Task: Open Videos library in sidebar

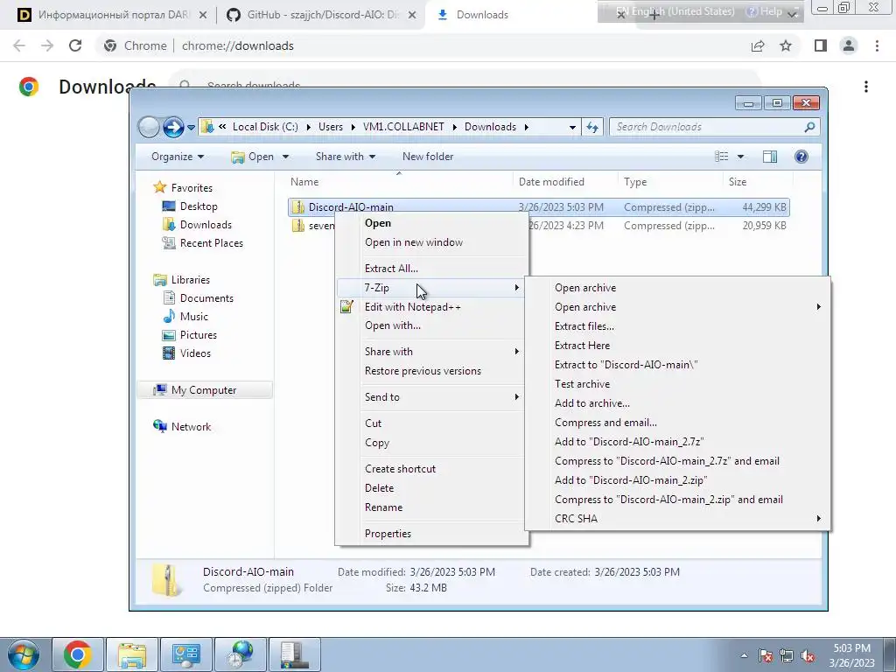Action: point(195,353)
